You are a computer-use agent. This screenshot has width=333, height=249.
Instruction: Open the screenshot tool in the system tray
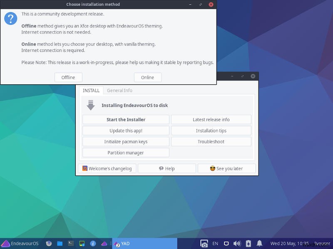coord(204,243)
